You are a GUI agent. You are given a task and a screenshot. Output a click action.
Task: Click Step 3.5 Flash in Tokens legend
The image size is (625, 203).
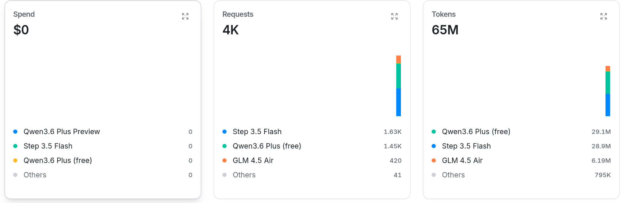[466, 146]
